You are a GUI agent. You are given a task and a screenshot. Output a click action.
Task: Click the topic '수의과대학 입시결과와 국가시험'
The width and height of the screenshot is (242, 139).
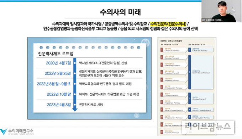click(x=77, y=24)
